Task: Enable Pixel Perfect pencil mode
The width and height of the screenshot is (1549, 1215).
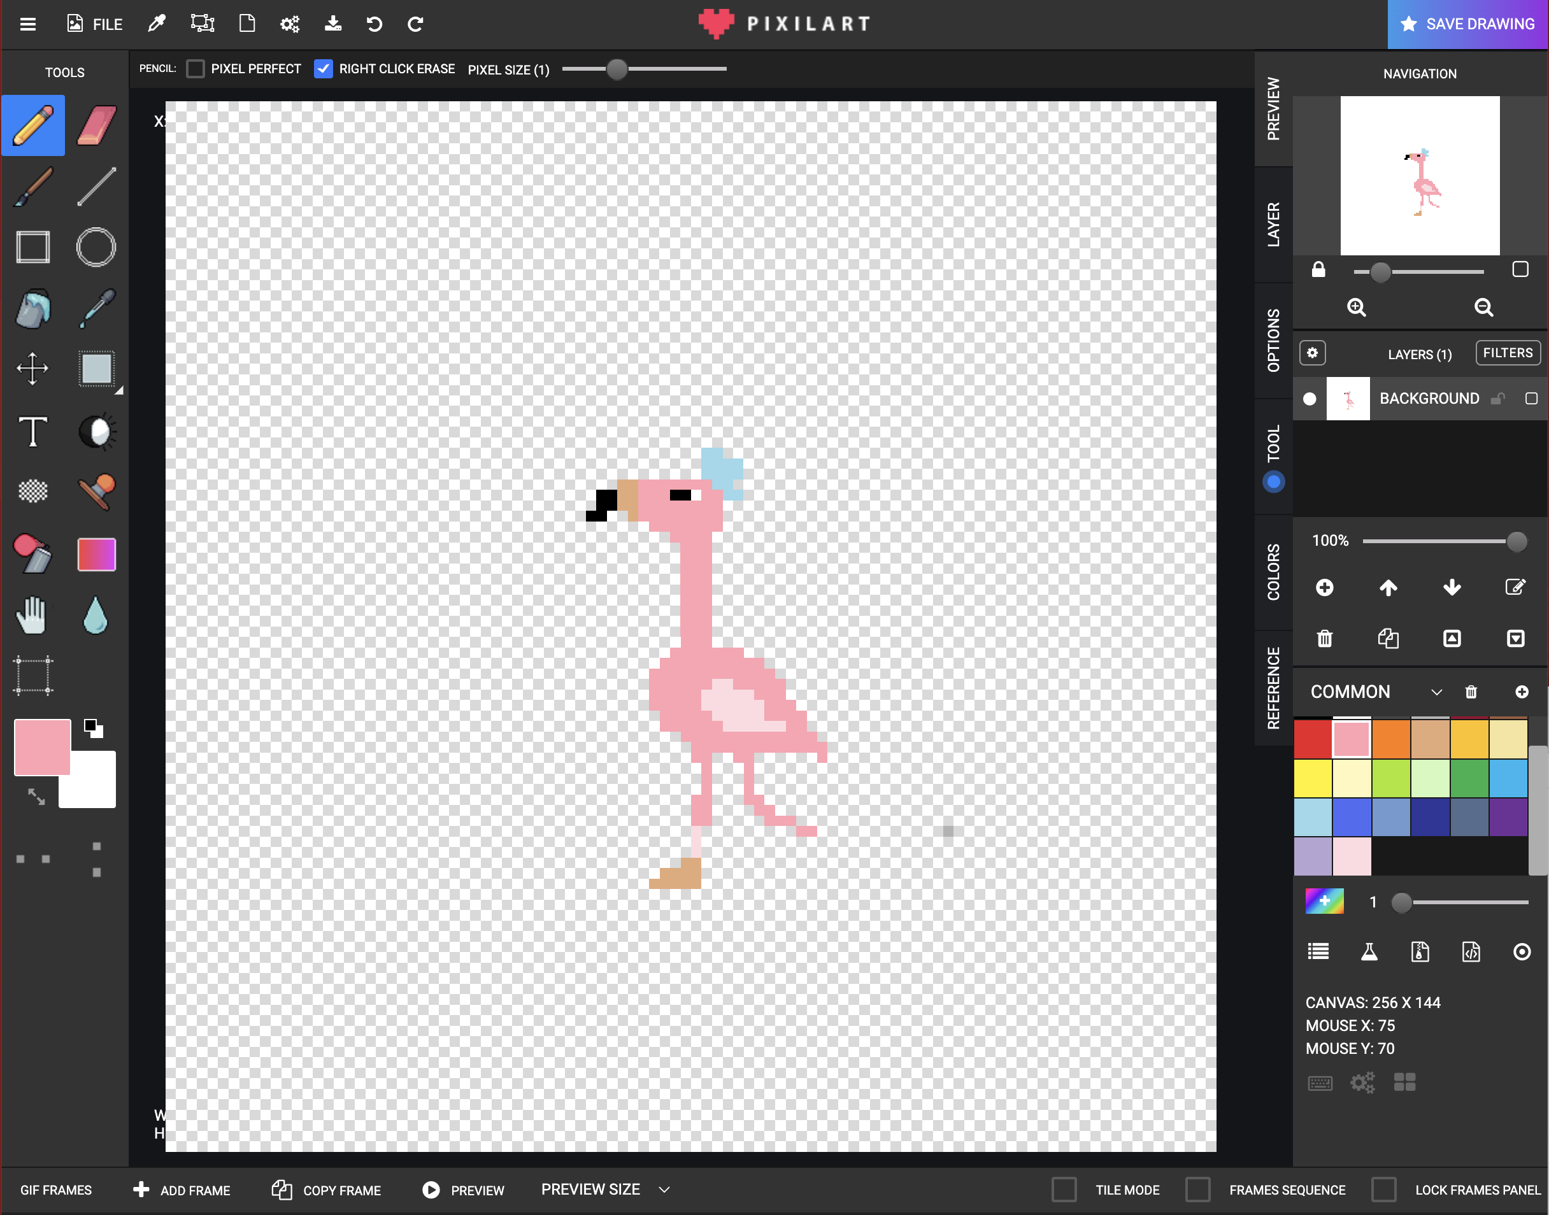Action: pyautogui.click(x=195, y=68)
